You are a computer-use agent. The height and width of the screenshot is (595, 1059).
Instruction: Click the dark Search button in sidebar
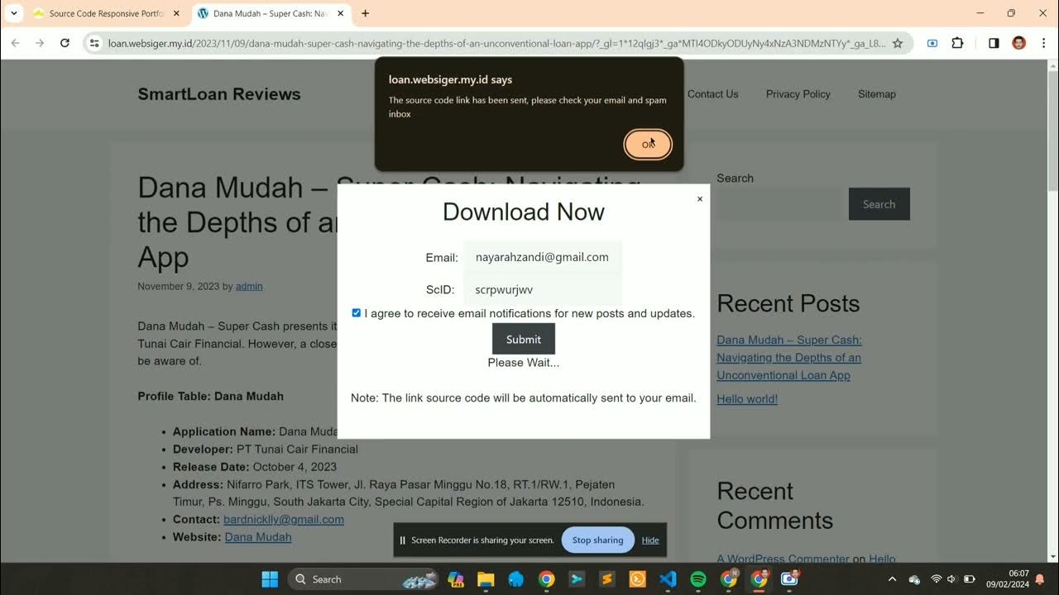tap(879, 204)
